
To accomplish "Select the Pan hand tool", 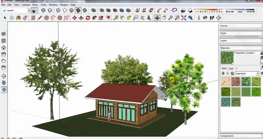I will coord(164,18).
